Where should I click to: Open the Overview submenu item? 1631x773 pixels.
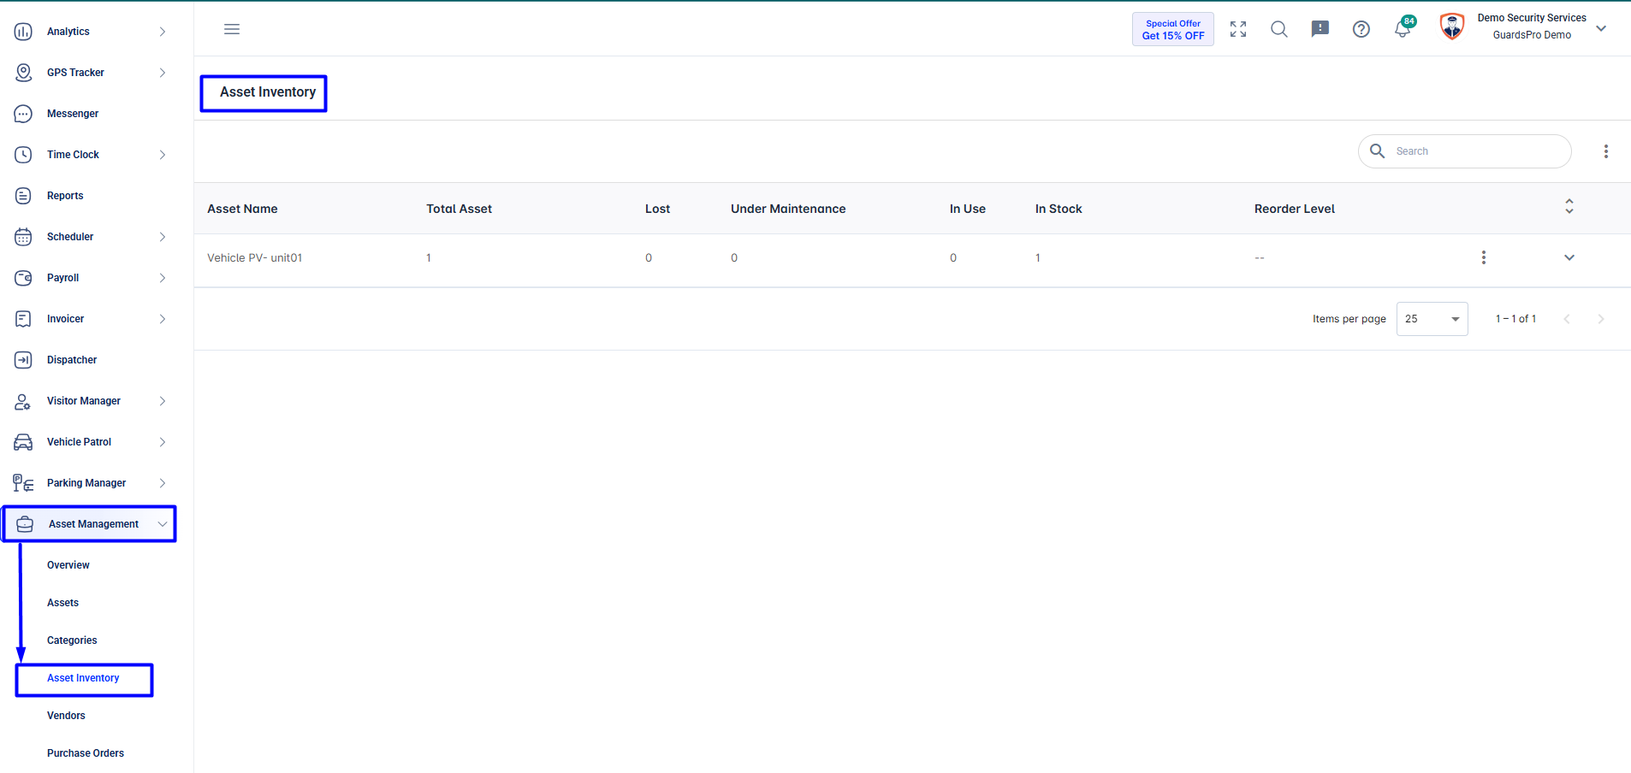(68, 565)
